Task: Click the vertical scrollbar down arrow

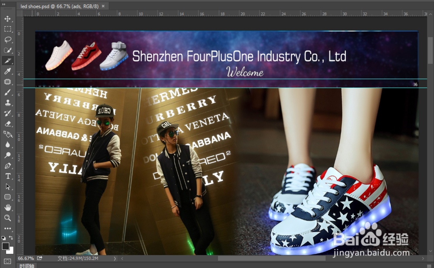Action: click(430, 251)
